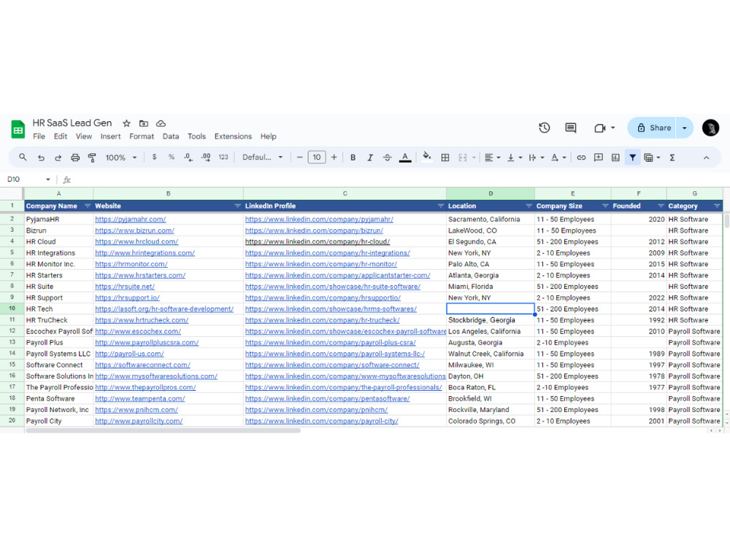The image size is (730, 547).
Task: Open the Founded column filter
Action: (661, 206)
